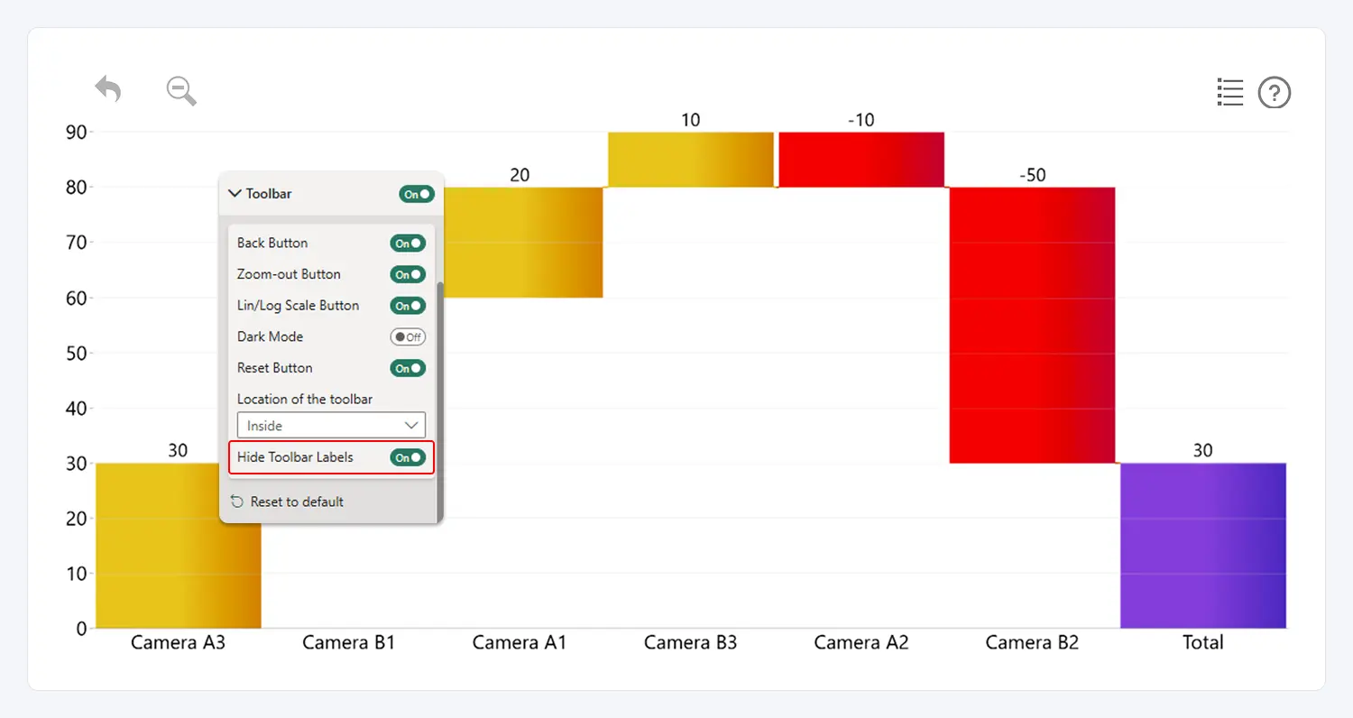Enable Dark Mode
The image size is (1353, 718).
coord(408,336)
